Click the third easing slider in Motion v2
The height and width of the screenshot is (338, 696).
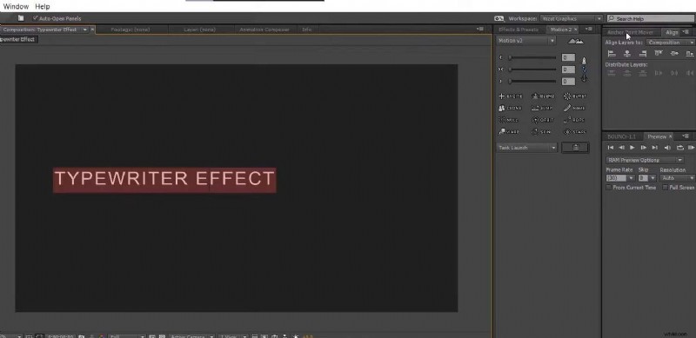pos(532,82)
